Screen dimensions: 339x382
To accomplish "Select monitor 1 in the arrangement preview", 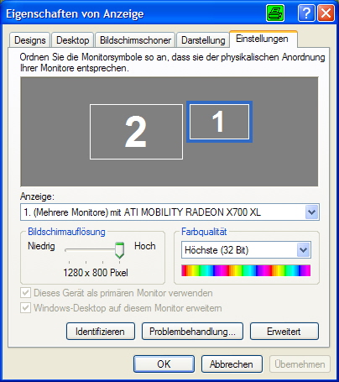I will tap(219, 122).
